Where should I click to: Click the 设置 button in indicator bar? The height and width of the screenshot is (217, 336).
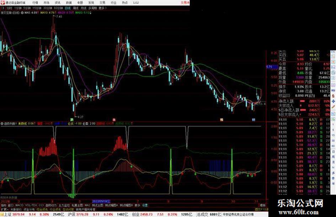click(x=145, y=205)
